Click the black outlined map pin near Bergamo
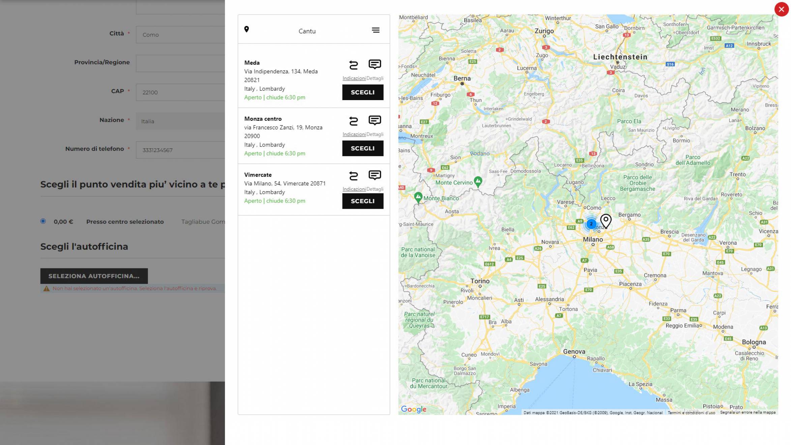Viewport: 791px width, 445px height. point(606,221)
